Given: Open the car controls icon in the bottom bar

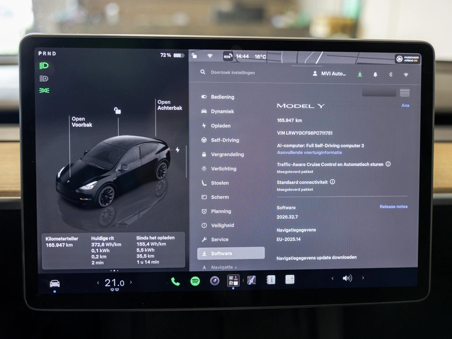Looking at the screenshot, I should tap(55, 283).
